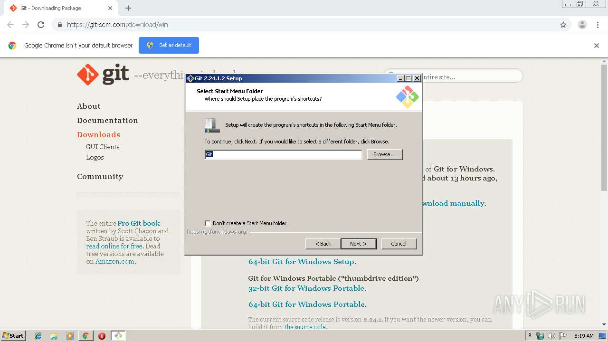The height and width of the screenshot is (342, 608).
Task: Proceed with the Next > button
Action: click(358, 244)
